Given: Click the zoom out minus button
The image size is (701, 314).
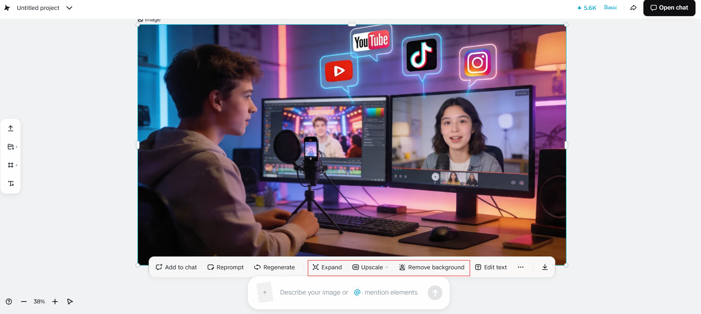Looking at the screenshot, I should pyautogui.click(x=24, y=302).
